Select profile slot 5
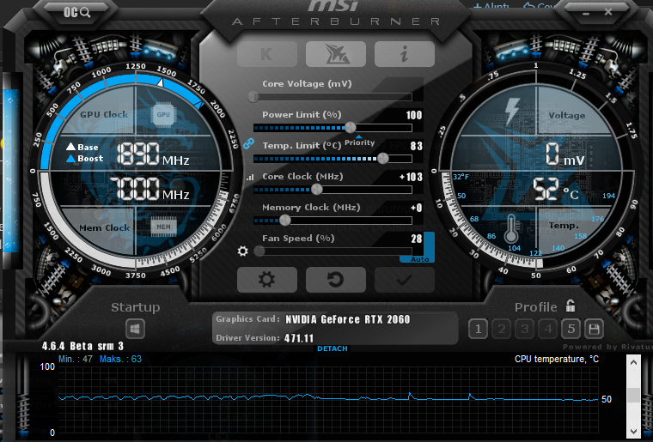Image resolution: width=653 pixels, height=442 pixels. (571, 330)
